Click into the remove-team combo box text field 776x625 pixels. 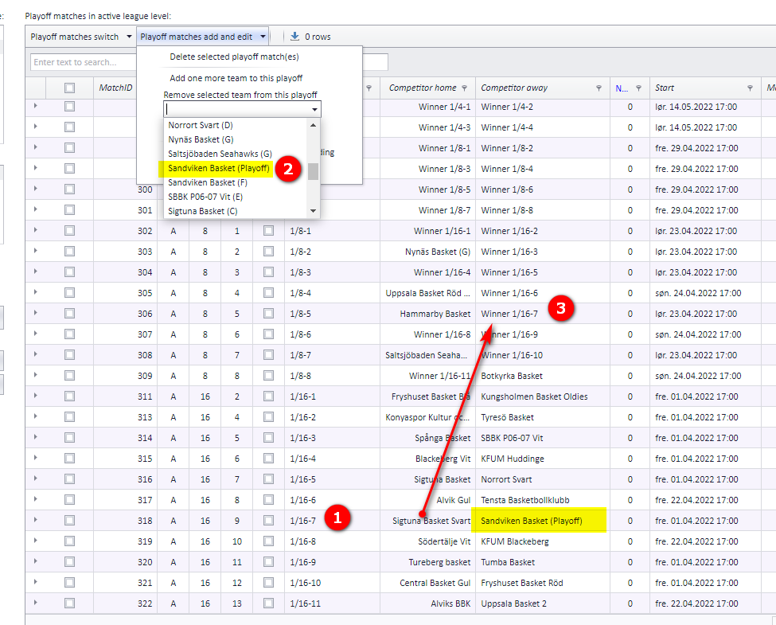pos(237,109)
